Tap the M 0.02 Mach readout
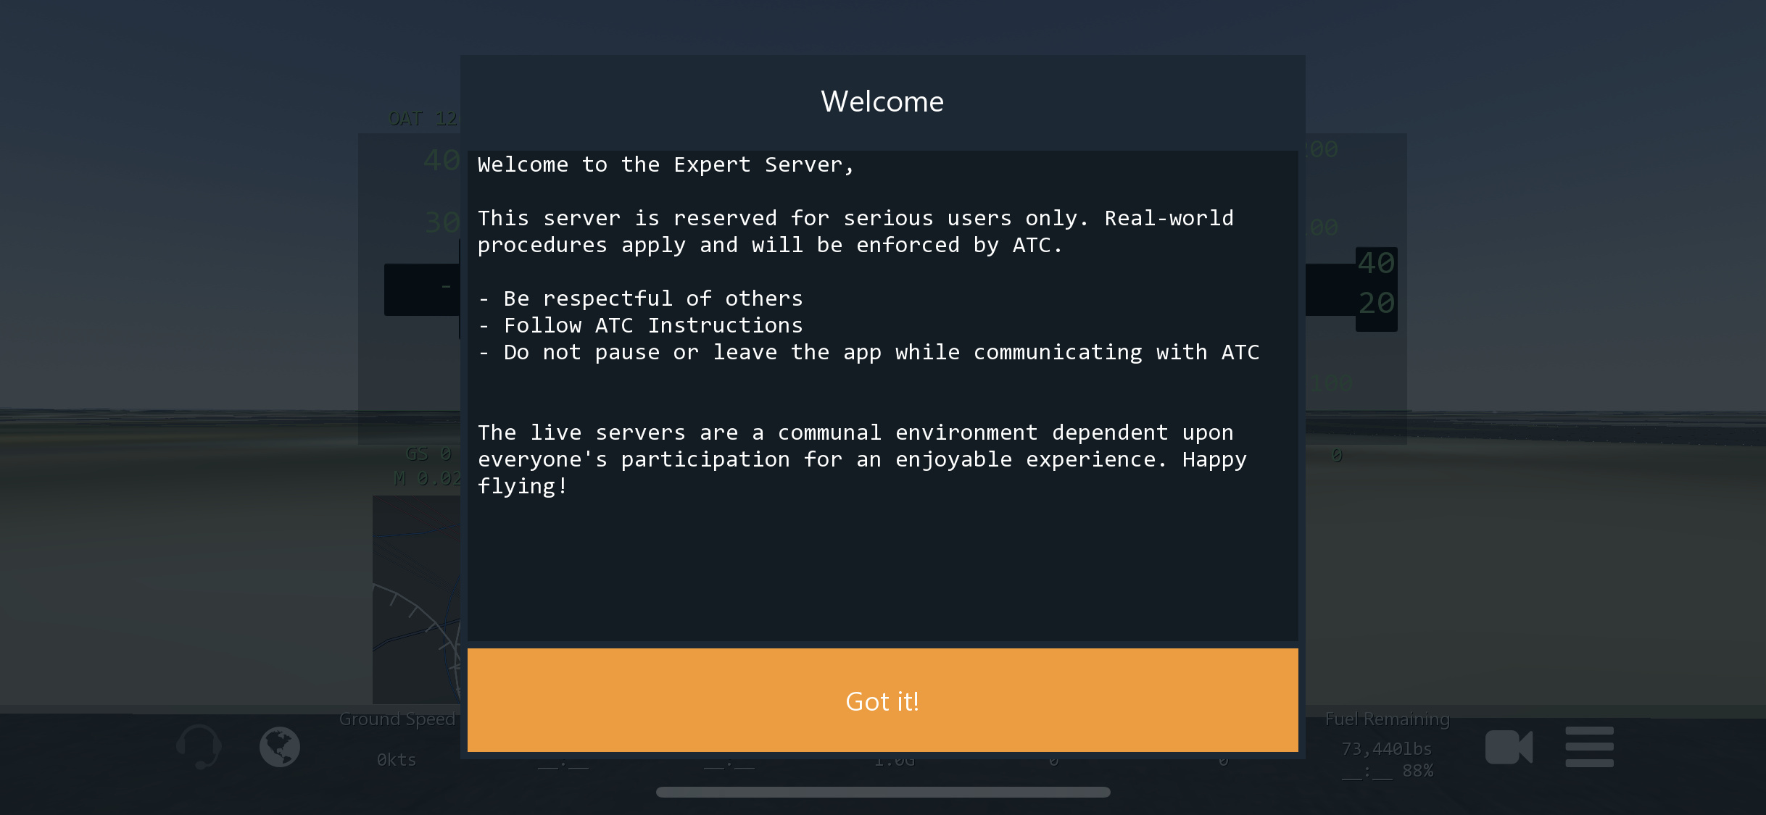1766x815 pixels. click(427, 478)
